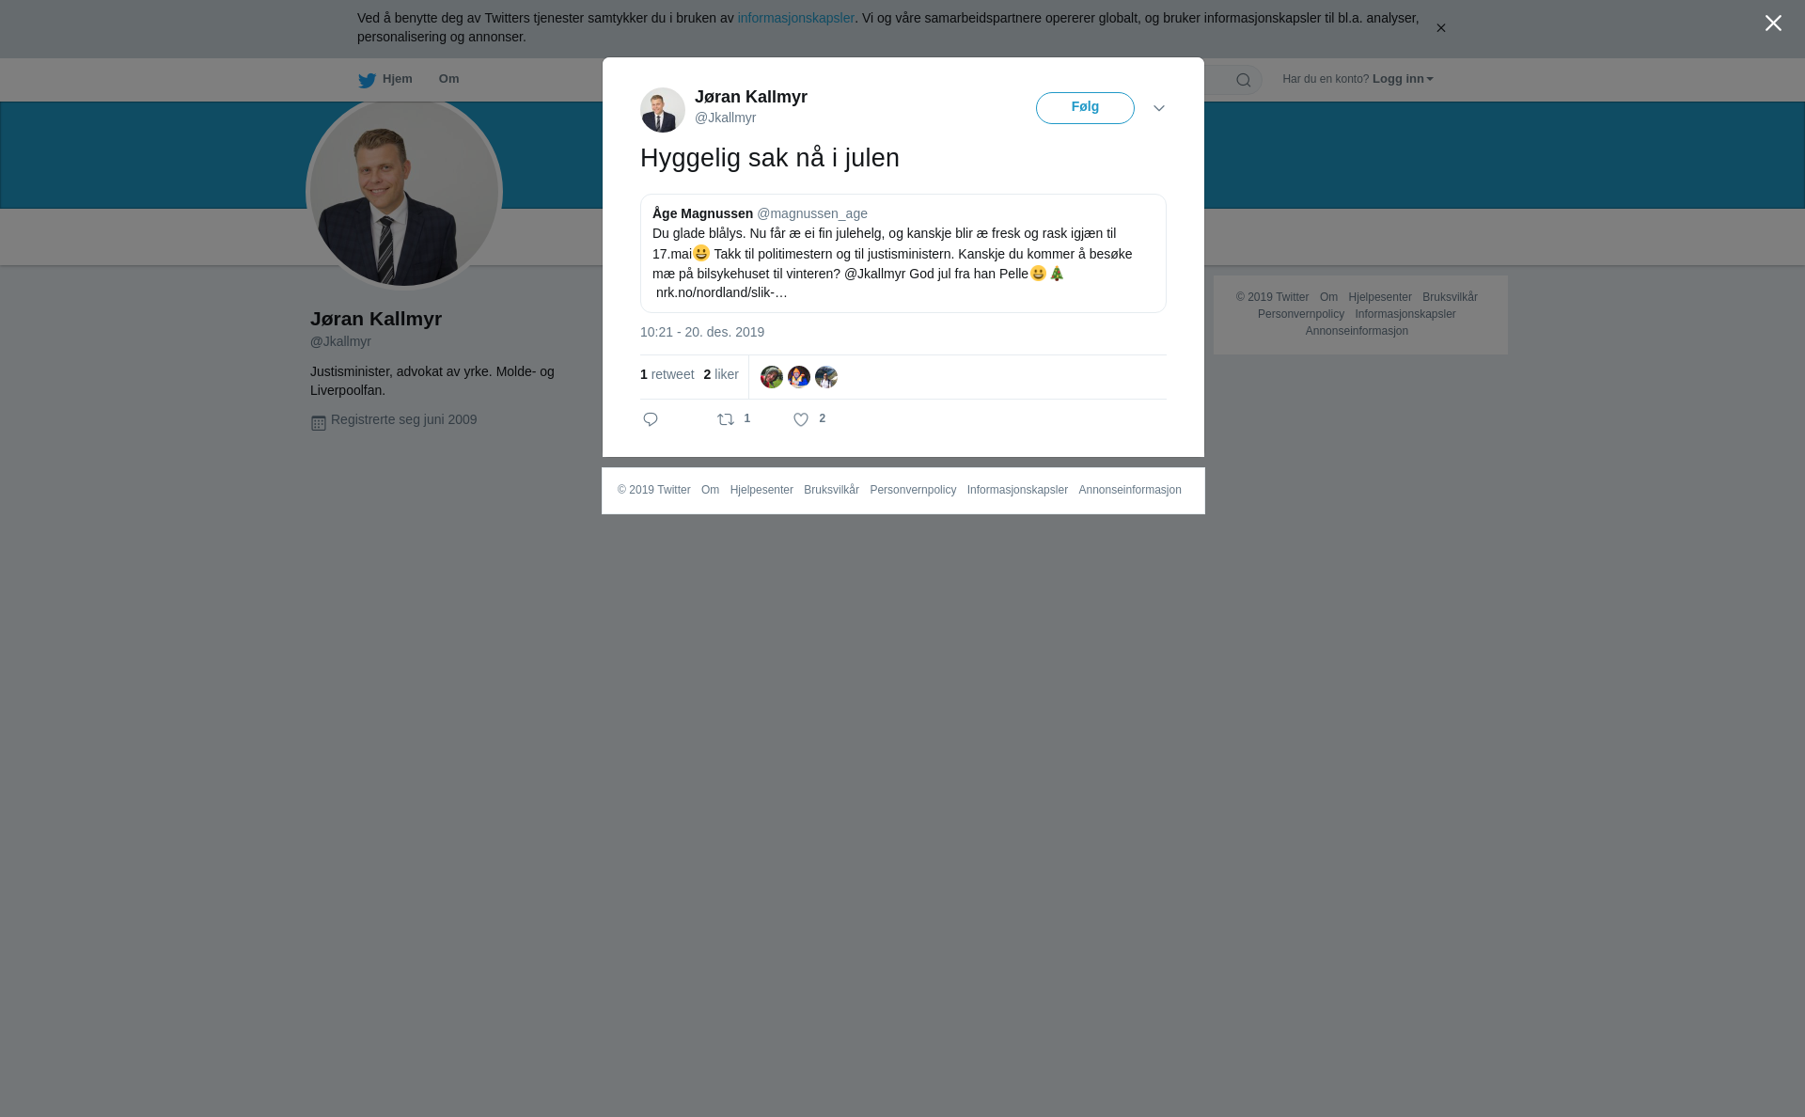The width and height of the screenshot is (1805, 1117).
Task: Click the retweet arrows icon
Action: (x=726, y=419)
